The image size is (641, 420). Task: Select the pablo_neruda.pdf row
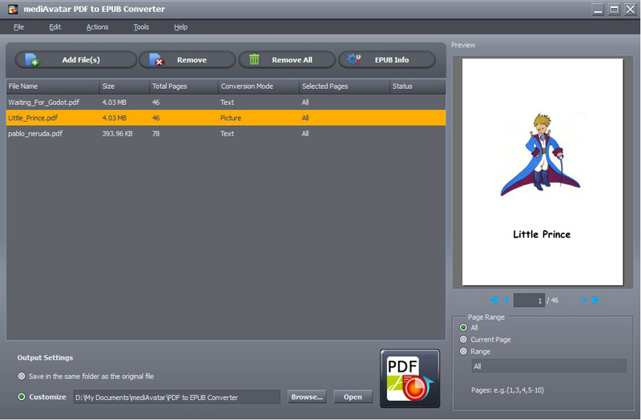[x=226, y=133]
